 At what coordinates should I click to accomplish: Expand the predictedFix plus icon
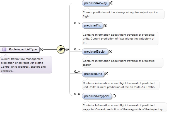coord(105,25)
